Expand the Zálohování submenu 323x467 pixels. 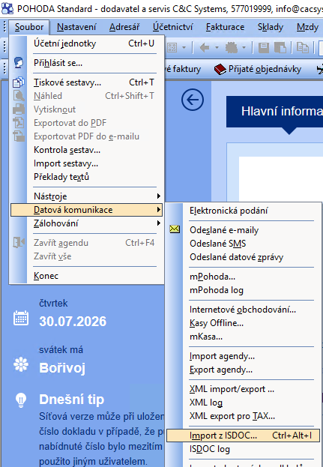(x=86, y=223)
